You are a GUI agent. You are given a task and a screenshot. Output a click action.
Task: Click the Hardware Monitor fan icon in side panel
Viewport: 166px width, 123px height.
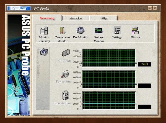[44, 52]
